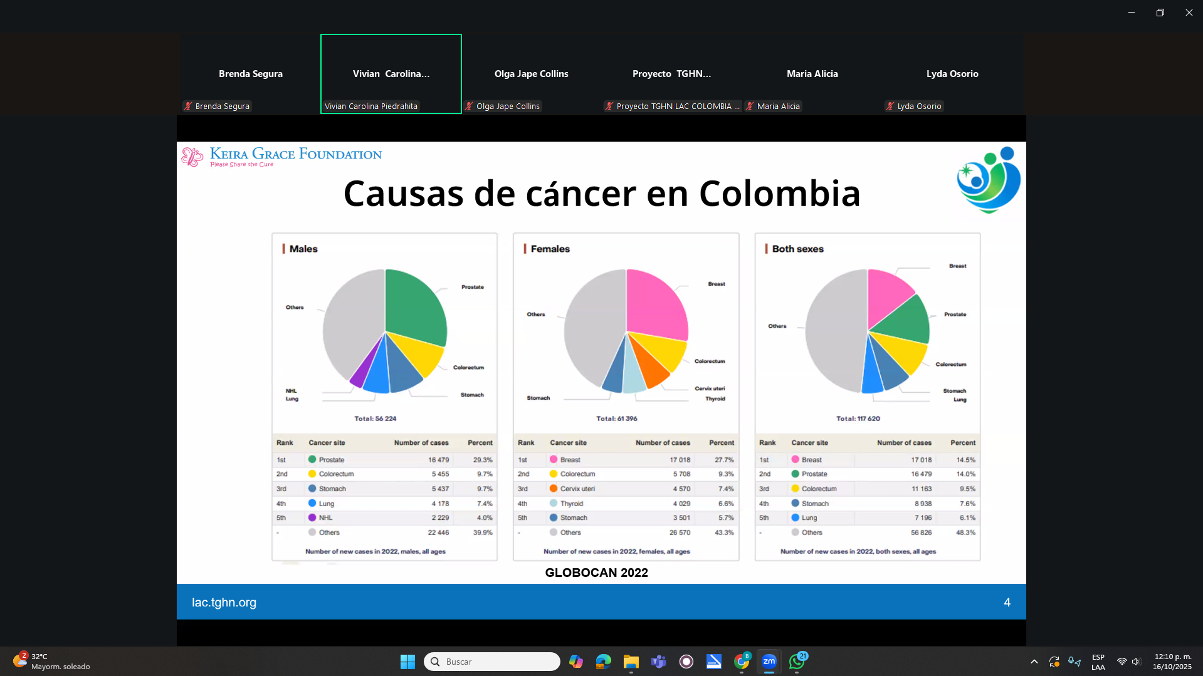The height and width of the screenshot is (676, 1203).
Task: Select Brenda Segura's participant tile
Action: tap(251, 74)
